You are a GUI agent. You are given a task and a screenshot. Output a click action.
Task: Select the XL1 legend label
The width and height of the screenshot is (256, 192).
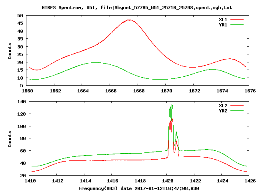pyautogui.click(x=223, y=20)
